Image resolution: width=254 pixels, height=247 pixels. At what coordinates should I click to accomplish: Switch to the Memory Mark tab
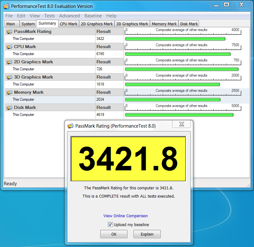tap(164, 24)
